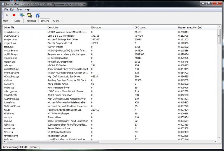This screenshot has width=224, height=151.
Task: Switch to the Processes tab
Action: tap(31, 21)
